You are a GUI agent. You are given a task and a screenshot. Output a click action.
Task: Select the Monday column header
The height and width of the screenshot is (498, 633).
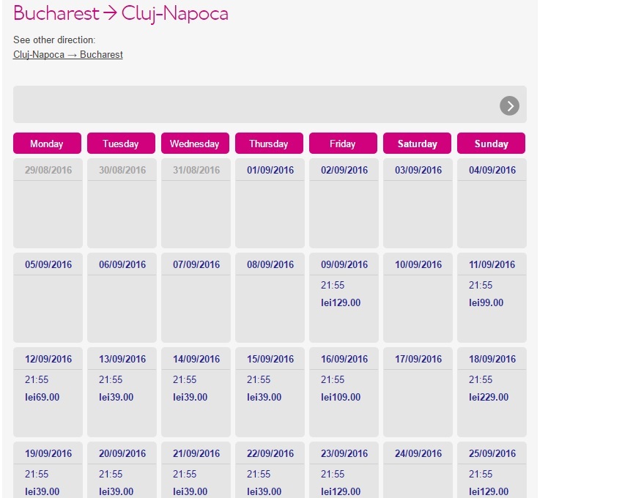(x=47, y=144)
